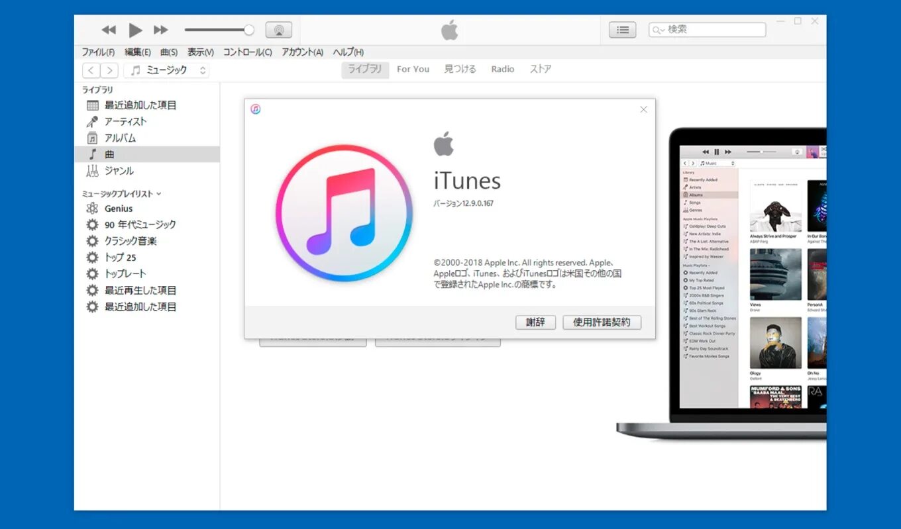Click the small iTunes icon in dialog title bar
The width and height of the screenshot is (901, 529).
pos(256,109)
